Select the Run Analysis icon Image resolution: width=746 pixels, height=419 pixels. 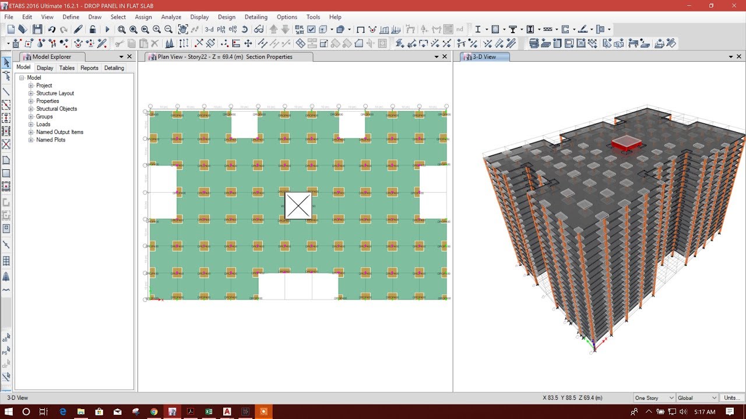pos(108,29)
